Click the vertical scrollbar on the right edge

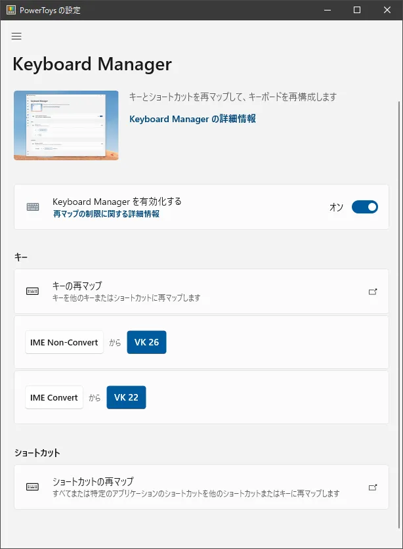click(398, 263)
